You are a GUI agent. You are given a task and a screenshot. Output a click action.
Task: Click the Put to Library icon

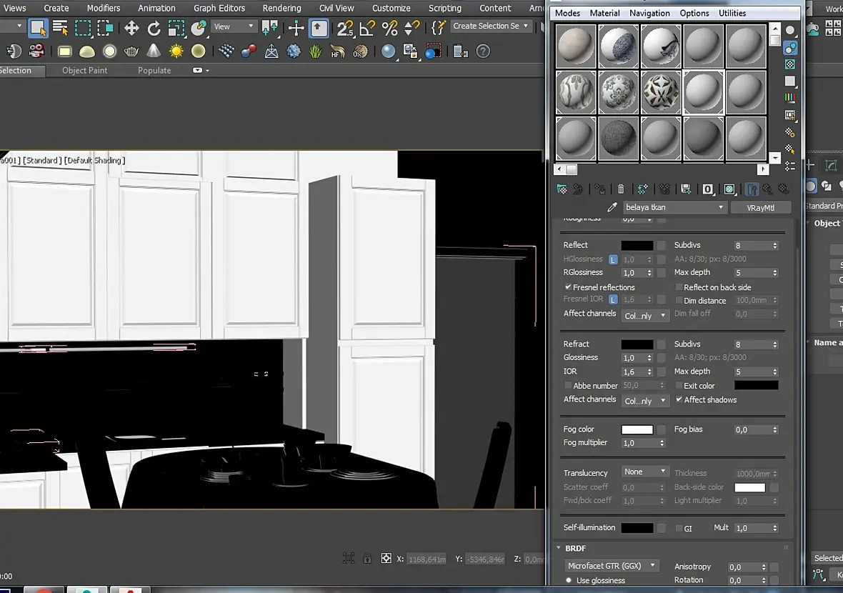(x=686, y=189)
